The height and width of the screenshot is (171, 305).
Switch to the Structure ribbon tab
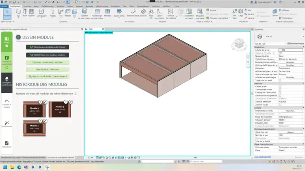coord(27,6)
